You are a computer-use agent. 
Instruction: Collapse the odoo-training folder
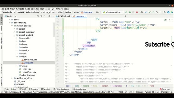[x=10, y=23]
